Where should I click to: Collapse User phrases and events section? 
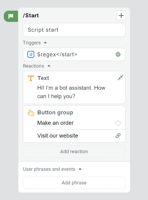tap(80, 169)
